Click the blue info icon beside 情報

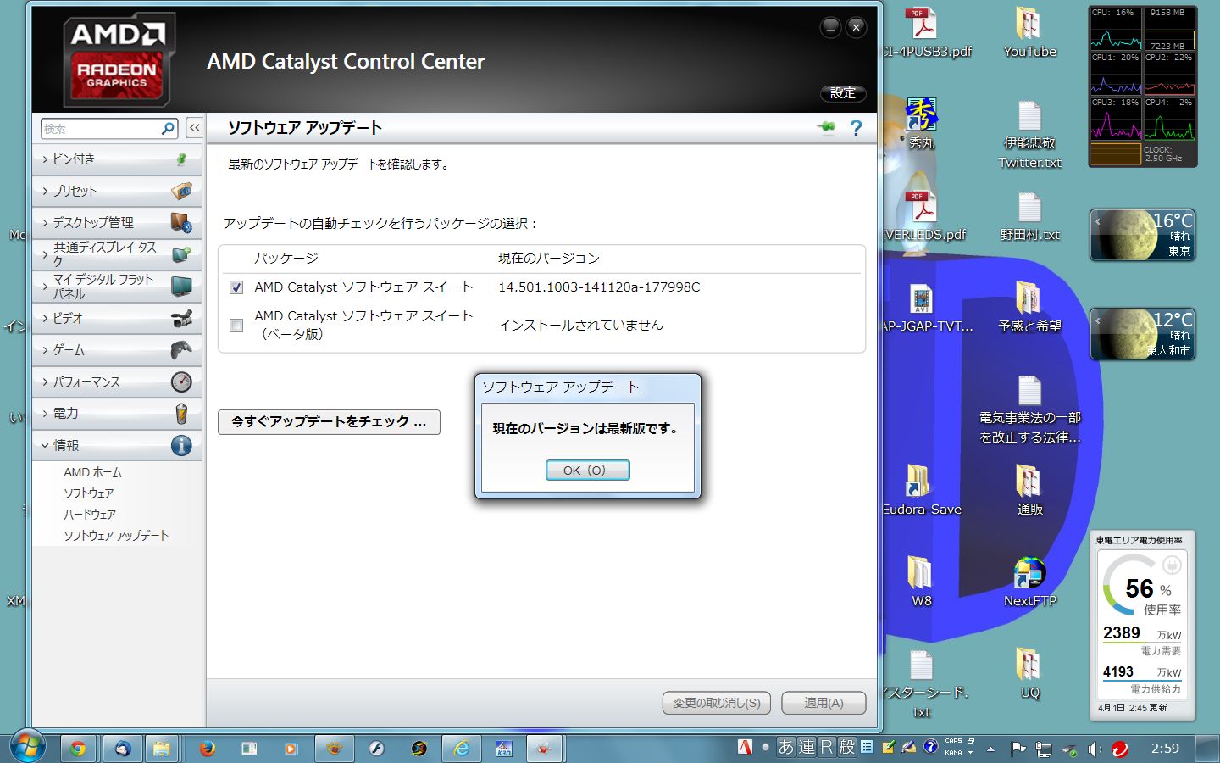pyautogui.click(x=181, y=445)
